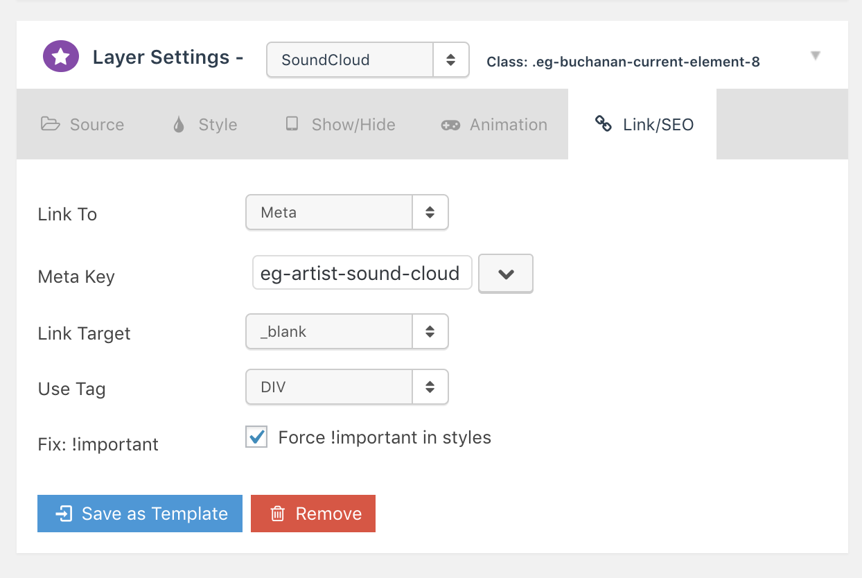Viewport: 862px width, 578px height.
Task: Uncheck Force !important in styles checkbox
Action: click(256, 437)
